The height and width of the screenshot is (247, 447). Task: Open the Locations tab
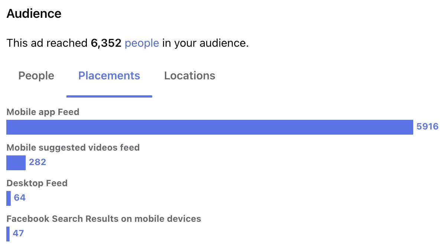(x=190, y=76)
